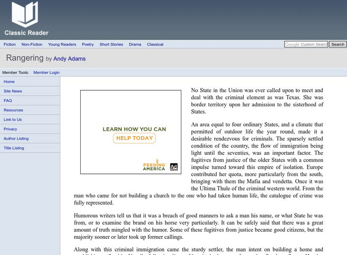Open the Classical category
347x255 pixels.
pyautogui.click(x=155, y=44)
